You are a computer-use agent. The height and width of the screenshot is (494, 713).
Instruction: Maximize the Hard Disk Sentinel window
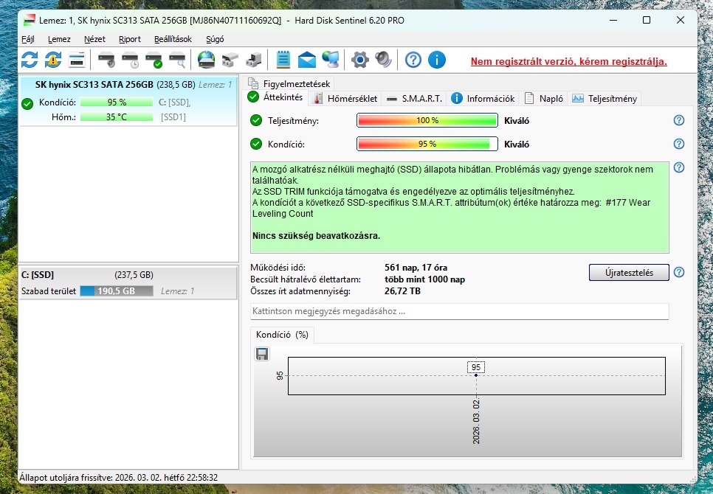(x=646, y=20)
